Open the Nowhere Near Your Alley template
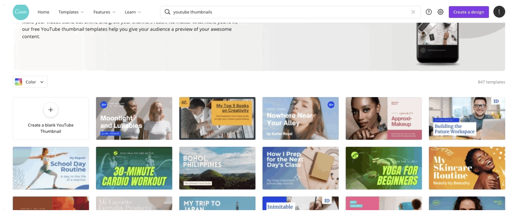 click(301, 118)
